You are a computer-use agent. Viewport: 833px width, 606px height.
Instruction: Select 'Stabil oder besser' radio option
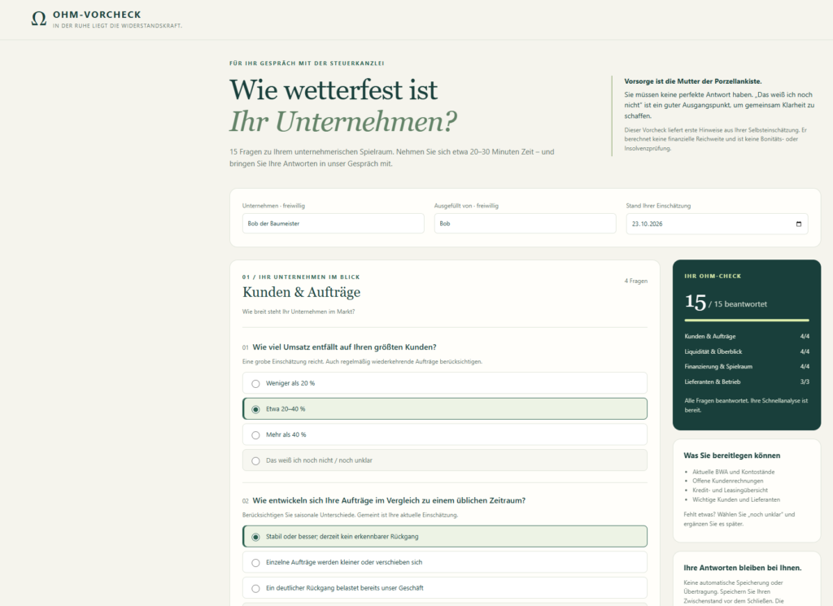tap(445, 536)
